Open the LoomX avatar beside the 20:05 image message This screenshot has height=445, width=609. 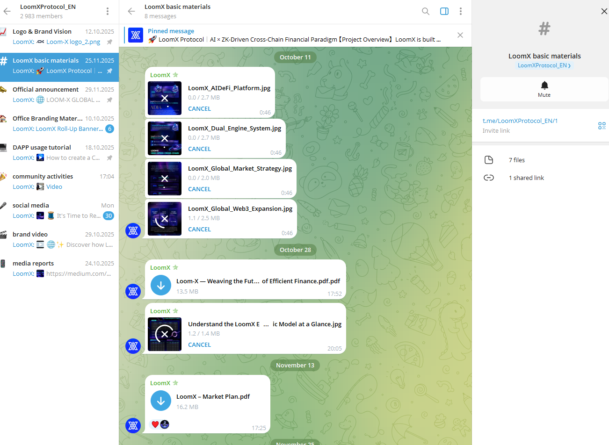point(133,346)
